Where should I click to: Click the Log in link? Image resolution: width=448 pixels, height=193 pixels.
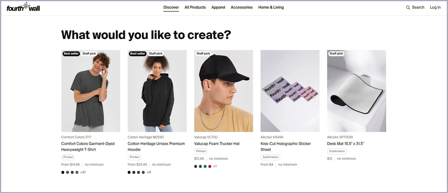pyautogui.click(x=435, y=7)
